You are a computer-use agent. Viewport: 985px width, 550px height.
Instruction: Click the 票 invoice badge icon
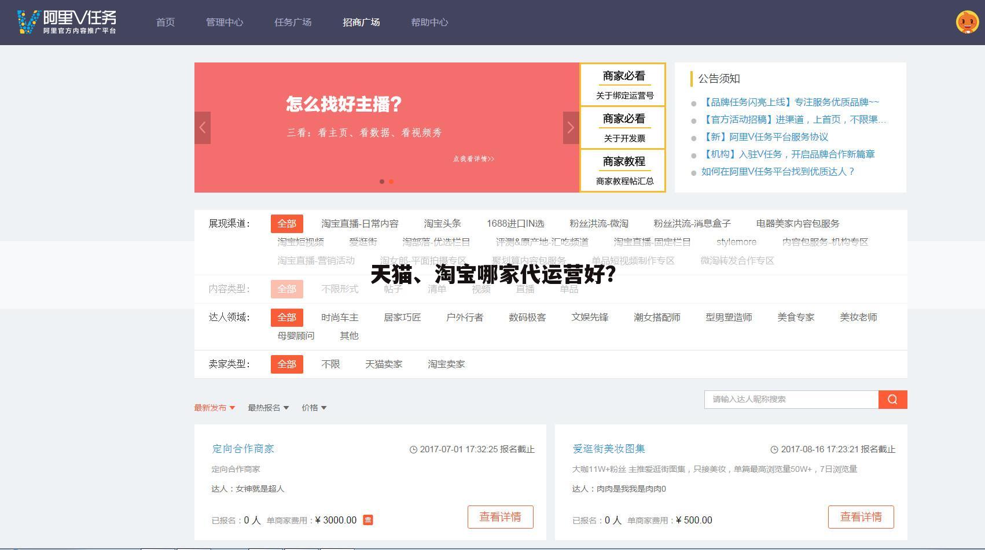368,520
